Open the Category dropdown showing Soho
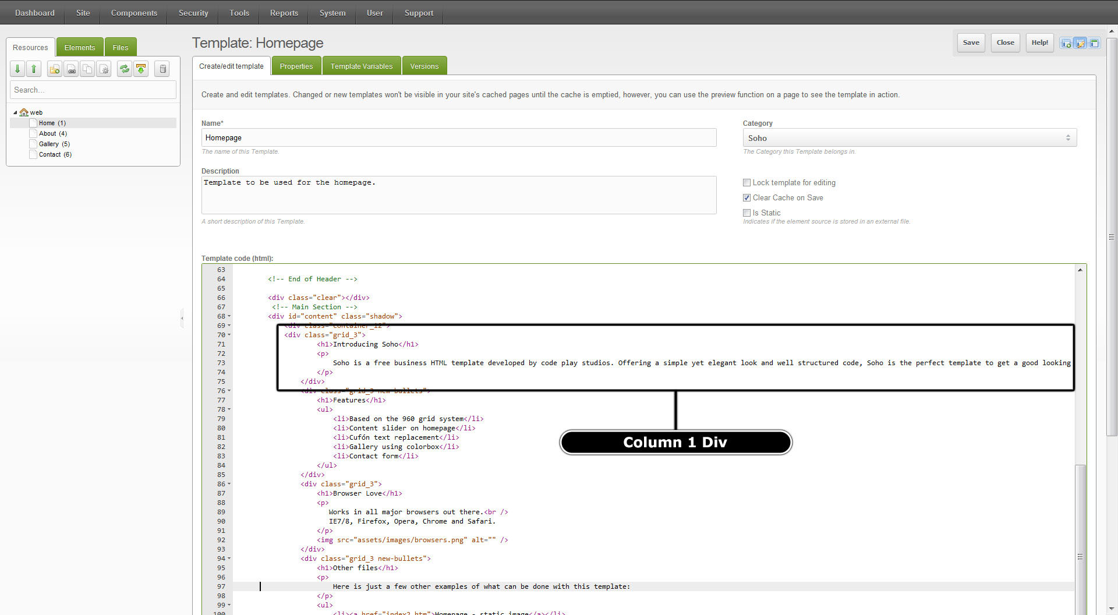Image resolution: width=1118 pixels, height=615 pixels. (x=910, y=138)
